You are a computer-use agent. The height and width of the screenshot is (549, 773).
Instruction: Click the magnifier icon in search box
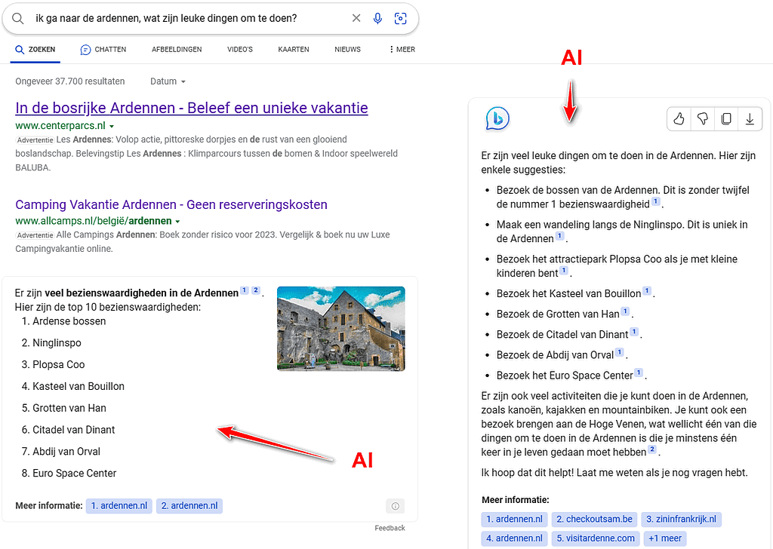[x=18, y=19]
